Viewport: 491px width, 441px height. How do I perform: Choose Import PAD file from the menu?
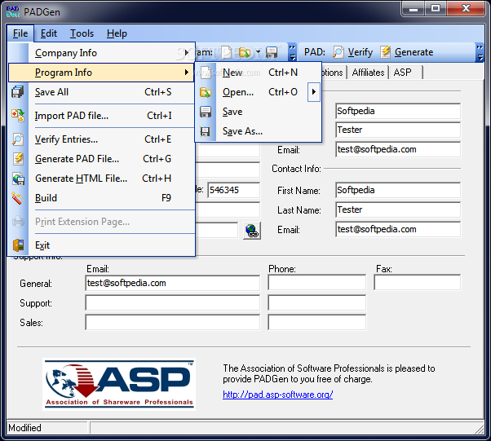101,116
